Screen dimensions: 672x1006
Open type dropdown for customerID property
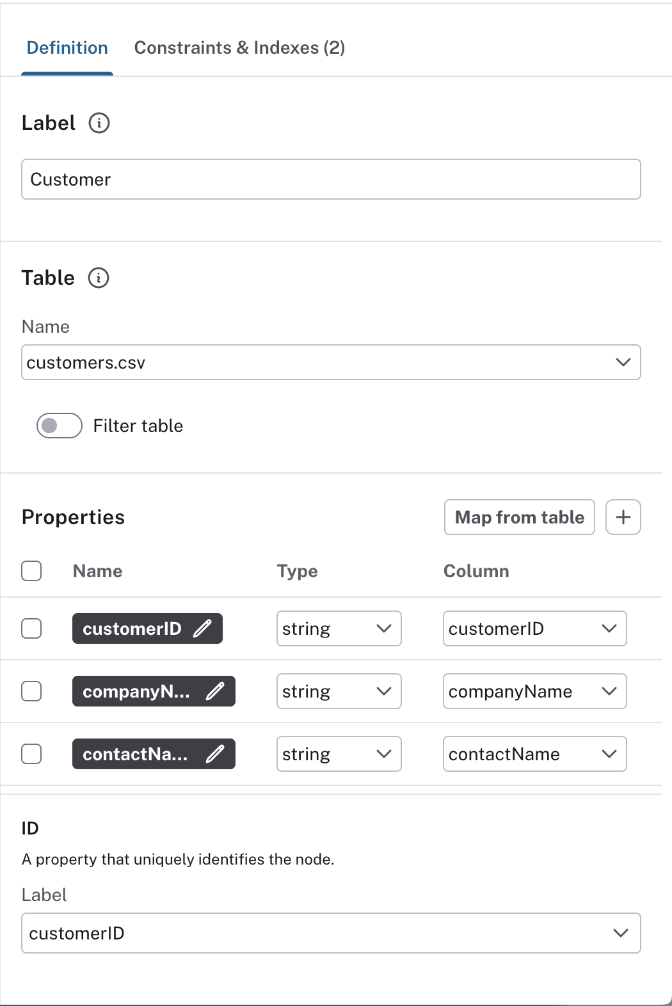[x=339, y=628]
